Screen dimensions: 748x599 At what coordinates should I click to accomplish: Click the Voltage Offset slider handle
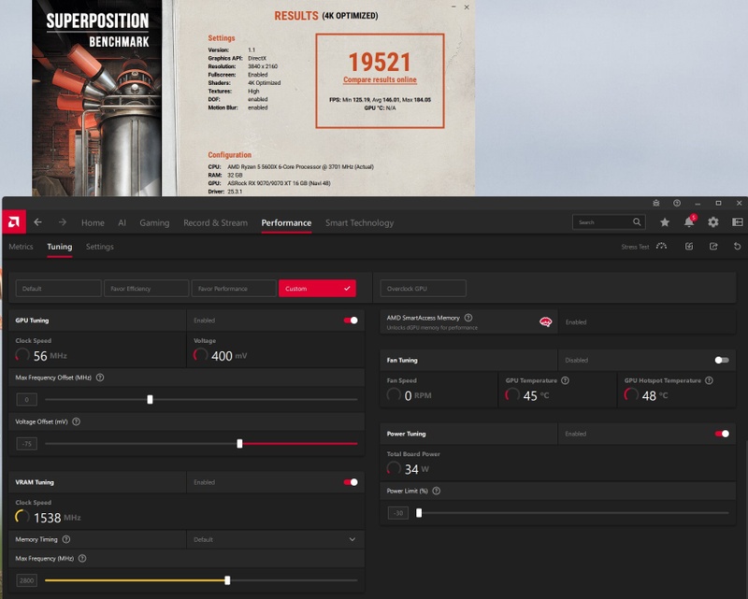click(239, 444)
